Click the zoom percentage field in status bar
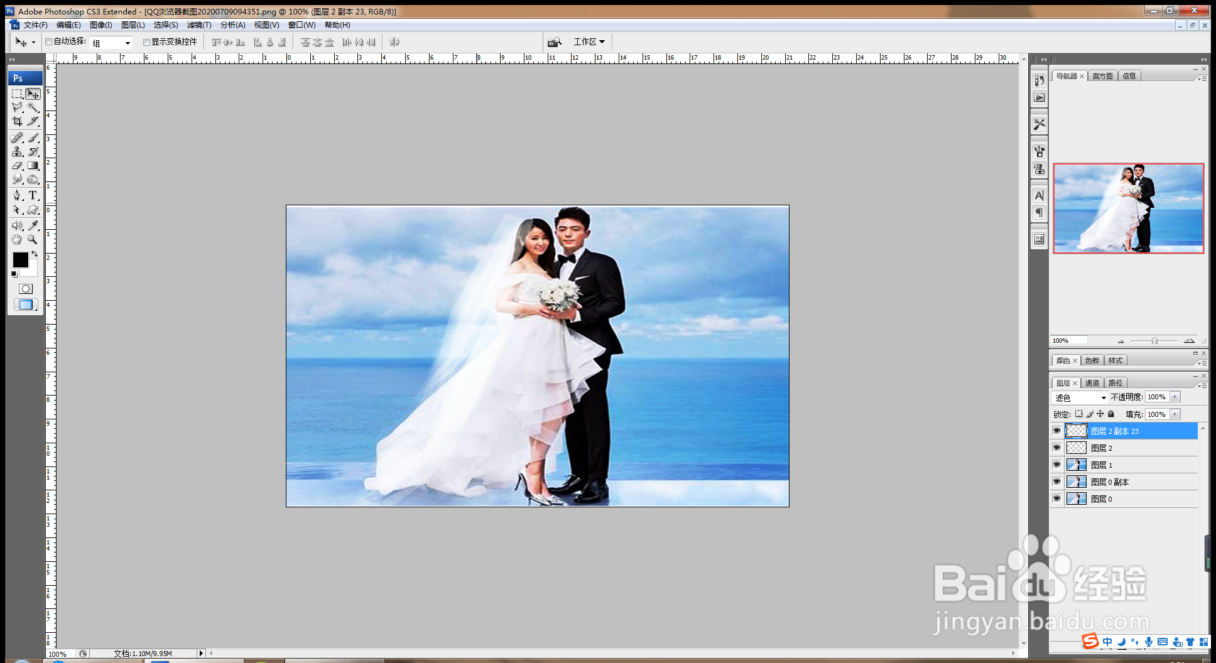1216x663 pixels. coord(60,654)
